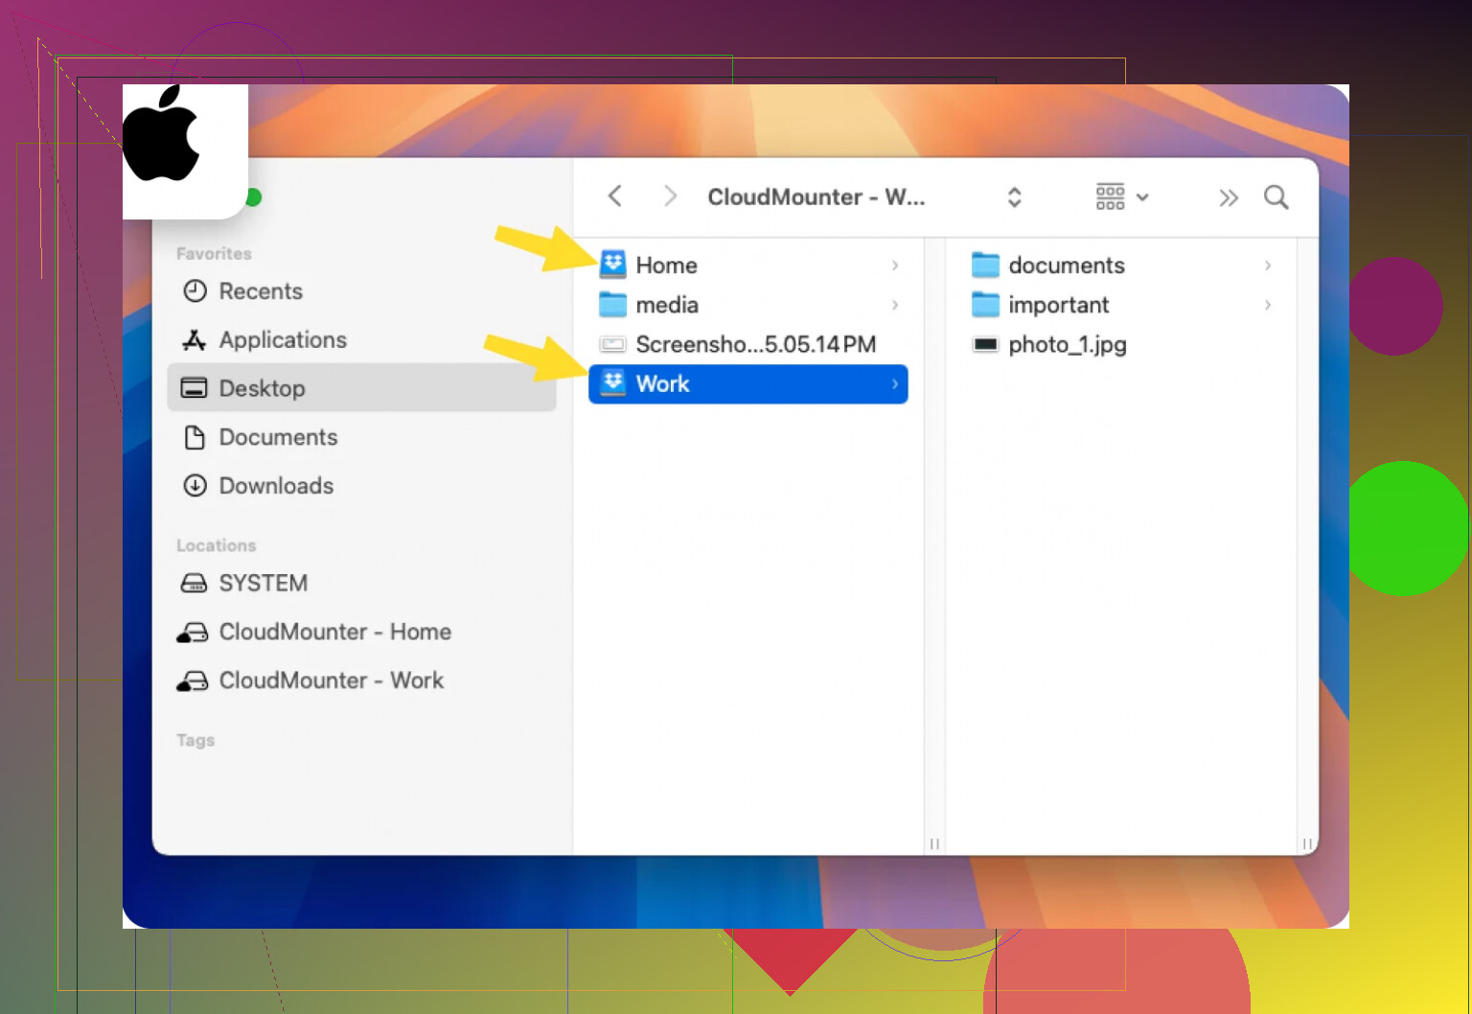Click the green full-screen window button
The image size is (1472, 1014).
pos(253,197)
